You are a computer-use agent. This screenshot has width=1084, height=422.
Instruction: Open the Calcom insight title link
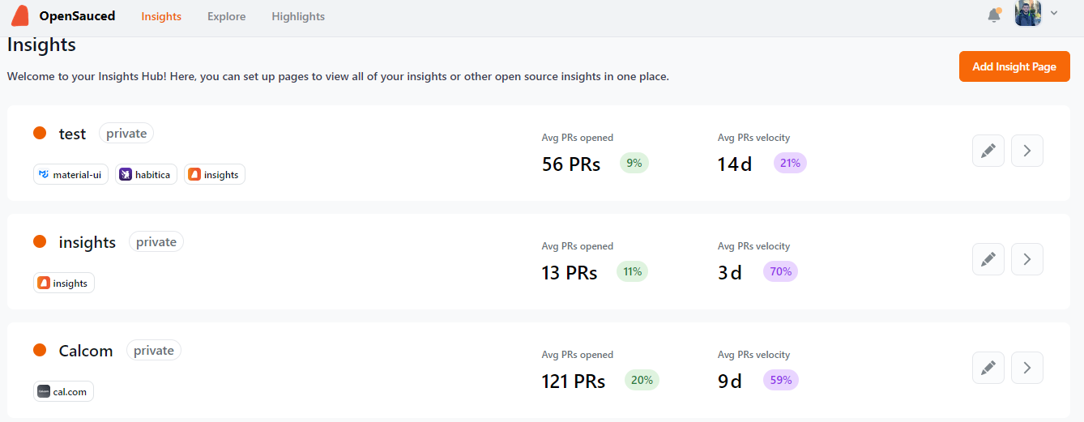pyautogui.click(x=86, y=351)
